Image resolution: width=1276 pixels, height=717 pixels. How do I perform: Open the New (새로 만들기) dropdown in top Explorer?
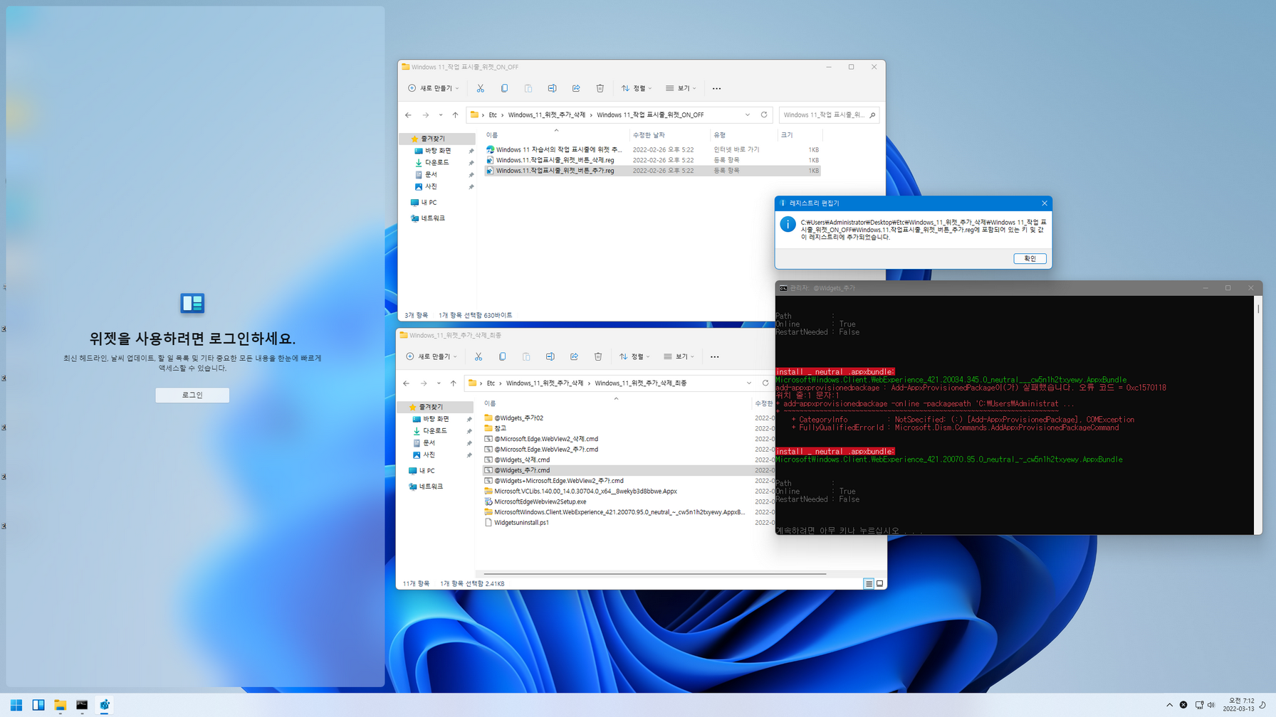tap(433, 88)
